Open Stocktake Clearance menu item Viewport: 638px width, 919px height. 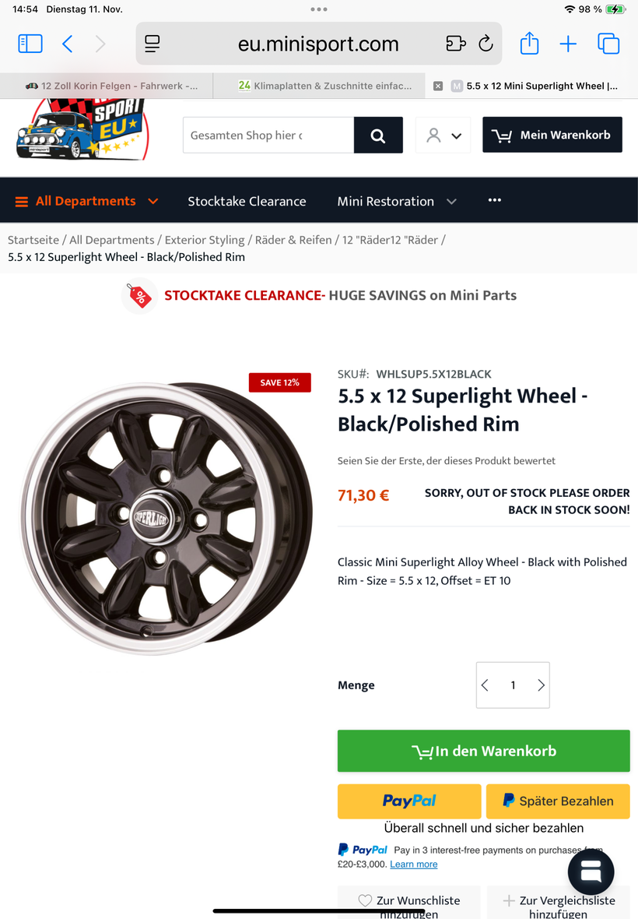coord(247,201)
